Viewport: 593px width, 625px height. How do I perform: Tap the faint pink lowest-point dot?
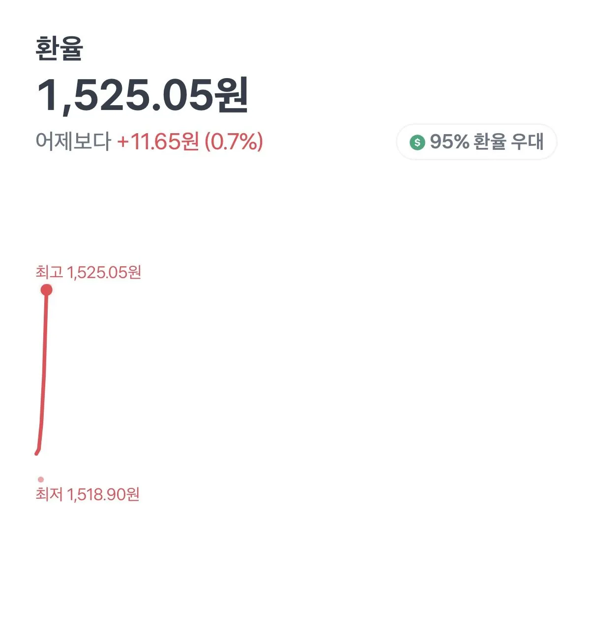coord(41,479)
